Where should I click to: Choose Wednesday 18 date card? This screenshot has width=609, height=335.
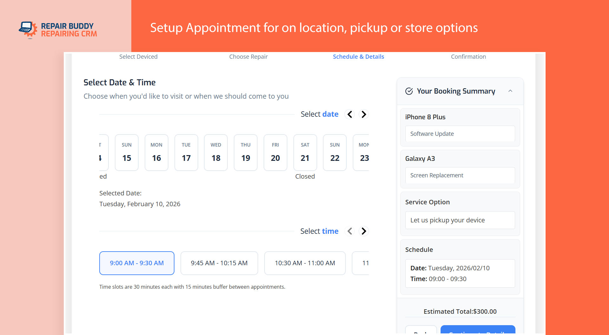(x=216, y=153)
